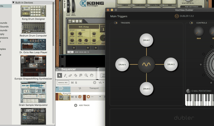The image size is (214, 126).
Task: Click the BUS FX send knob in Kong
Action: [80, 34]
